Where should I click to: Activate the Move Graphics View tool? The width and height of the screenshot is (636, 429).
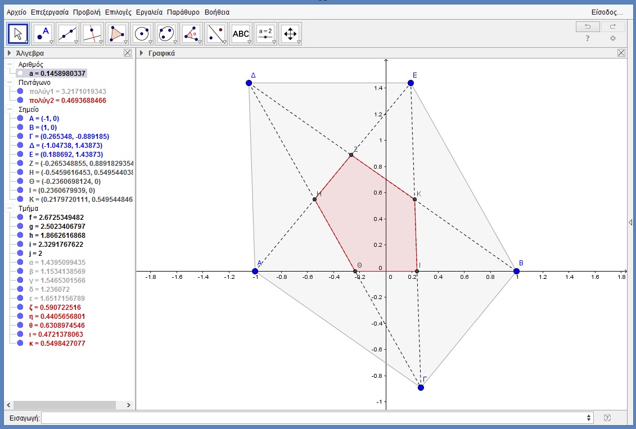[x=290, y=34]
